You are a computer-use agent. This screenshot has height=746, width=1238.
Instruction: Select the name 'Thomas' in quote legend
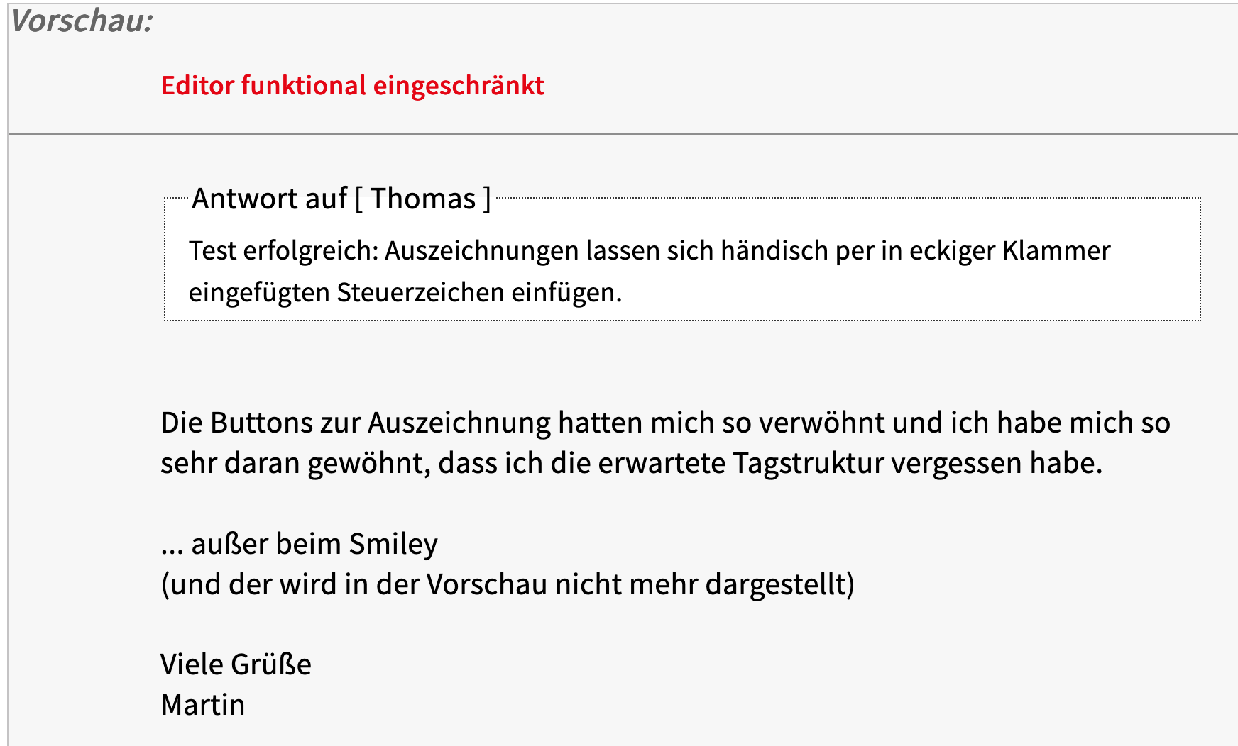click(x=423, y=199)
